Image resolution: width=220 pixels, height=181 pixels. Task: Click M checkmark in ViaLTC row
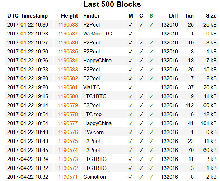(x=131, y=87)
